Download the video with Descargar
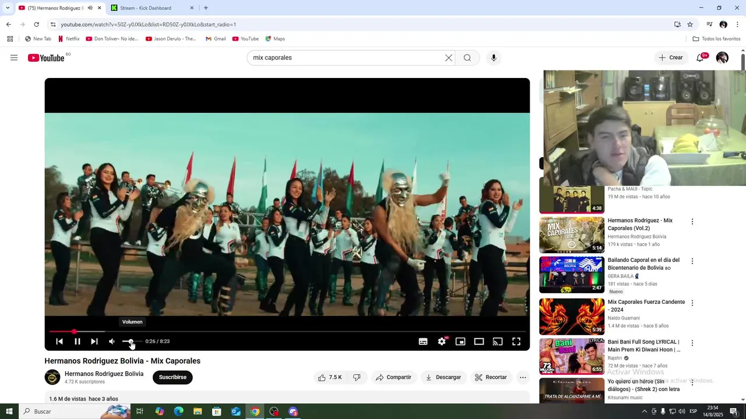 pos(444,377)
